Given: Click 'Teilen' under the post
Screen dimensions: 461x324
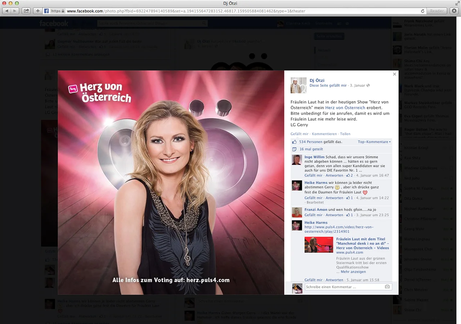Looking at the screenshot, I should click(345, 134).
